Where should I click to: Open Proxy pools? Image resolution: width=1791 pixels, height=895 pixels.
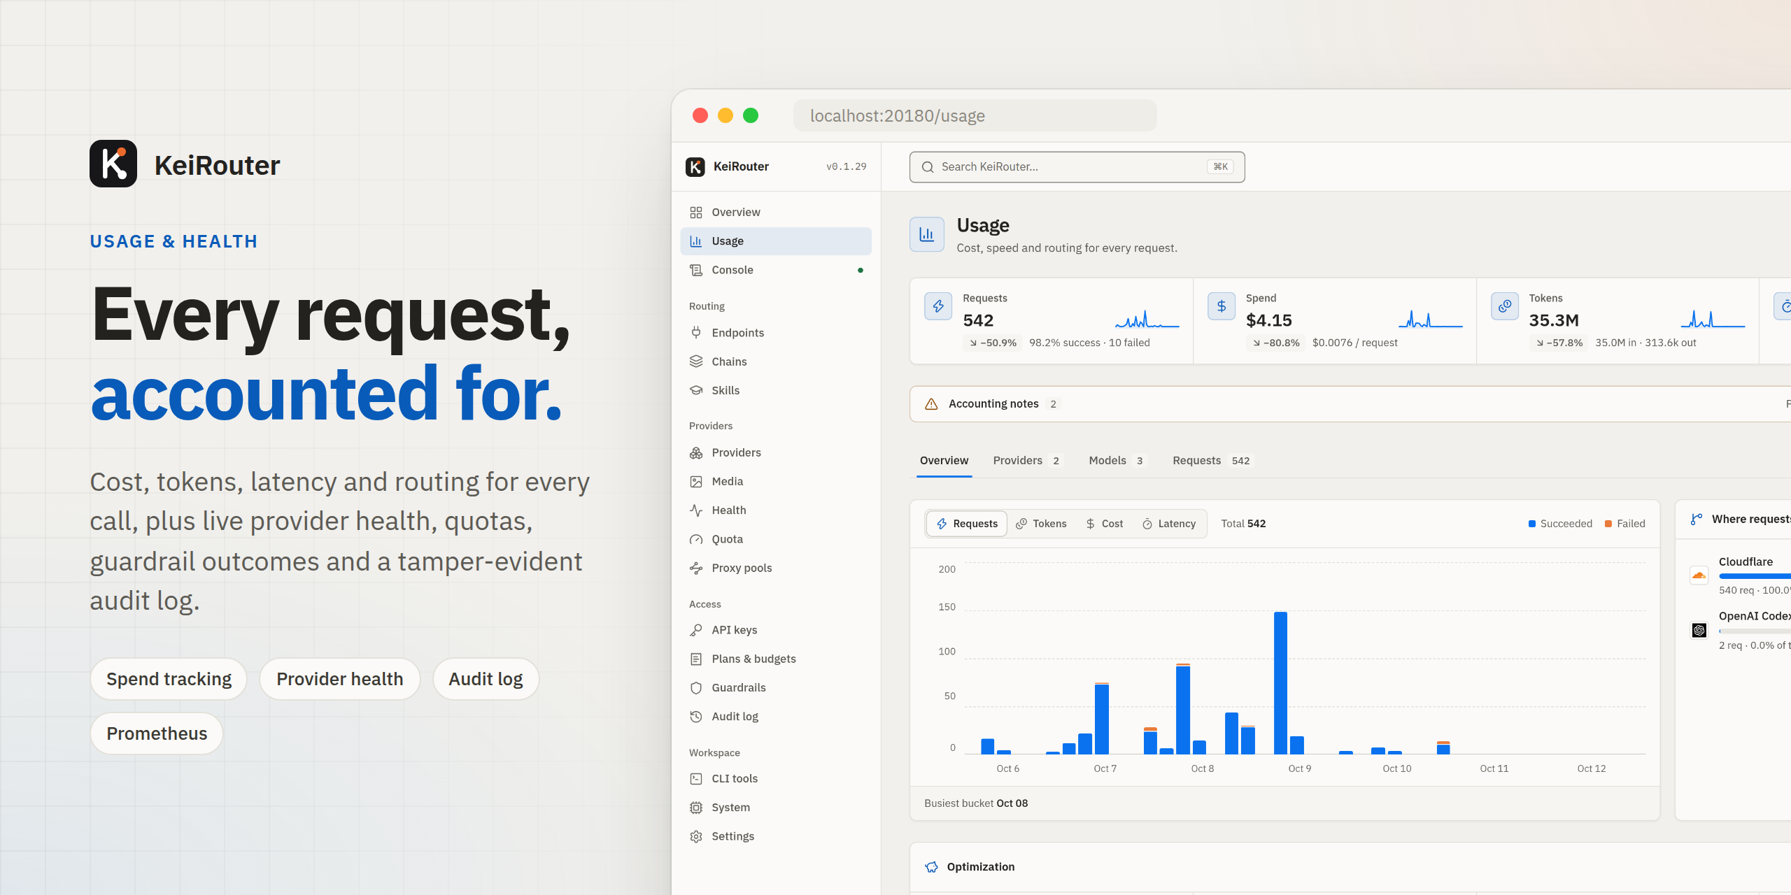[775, 568]
